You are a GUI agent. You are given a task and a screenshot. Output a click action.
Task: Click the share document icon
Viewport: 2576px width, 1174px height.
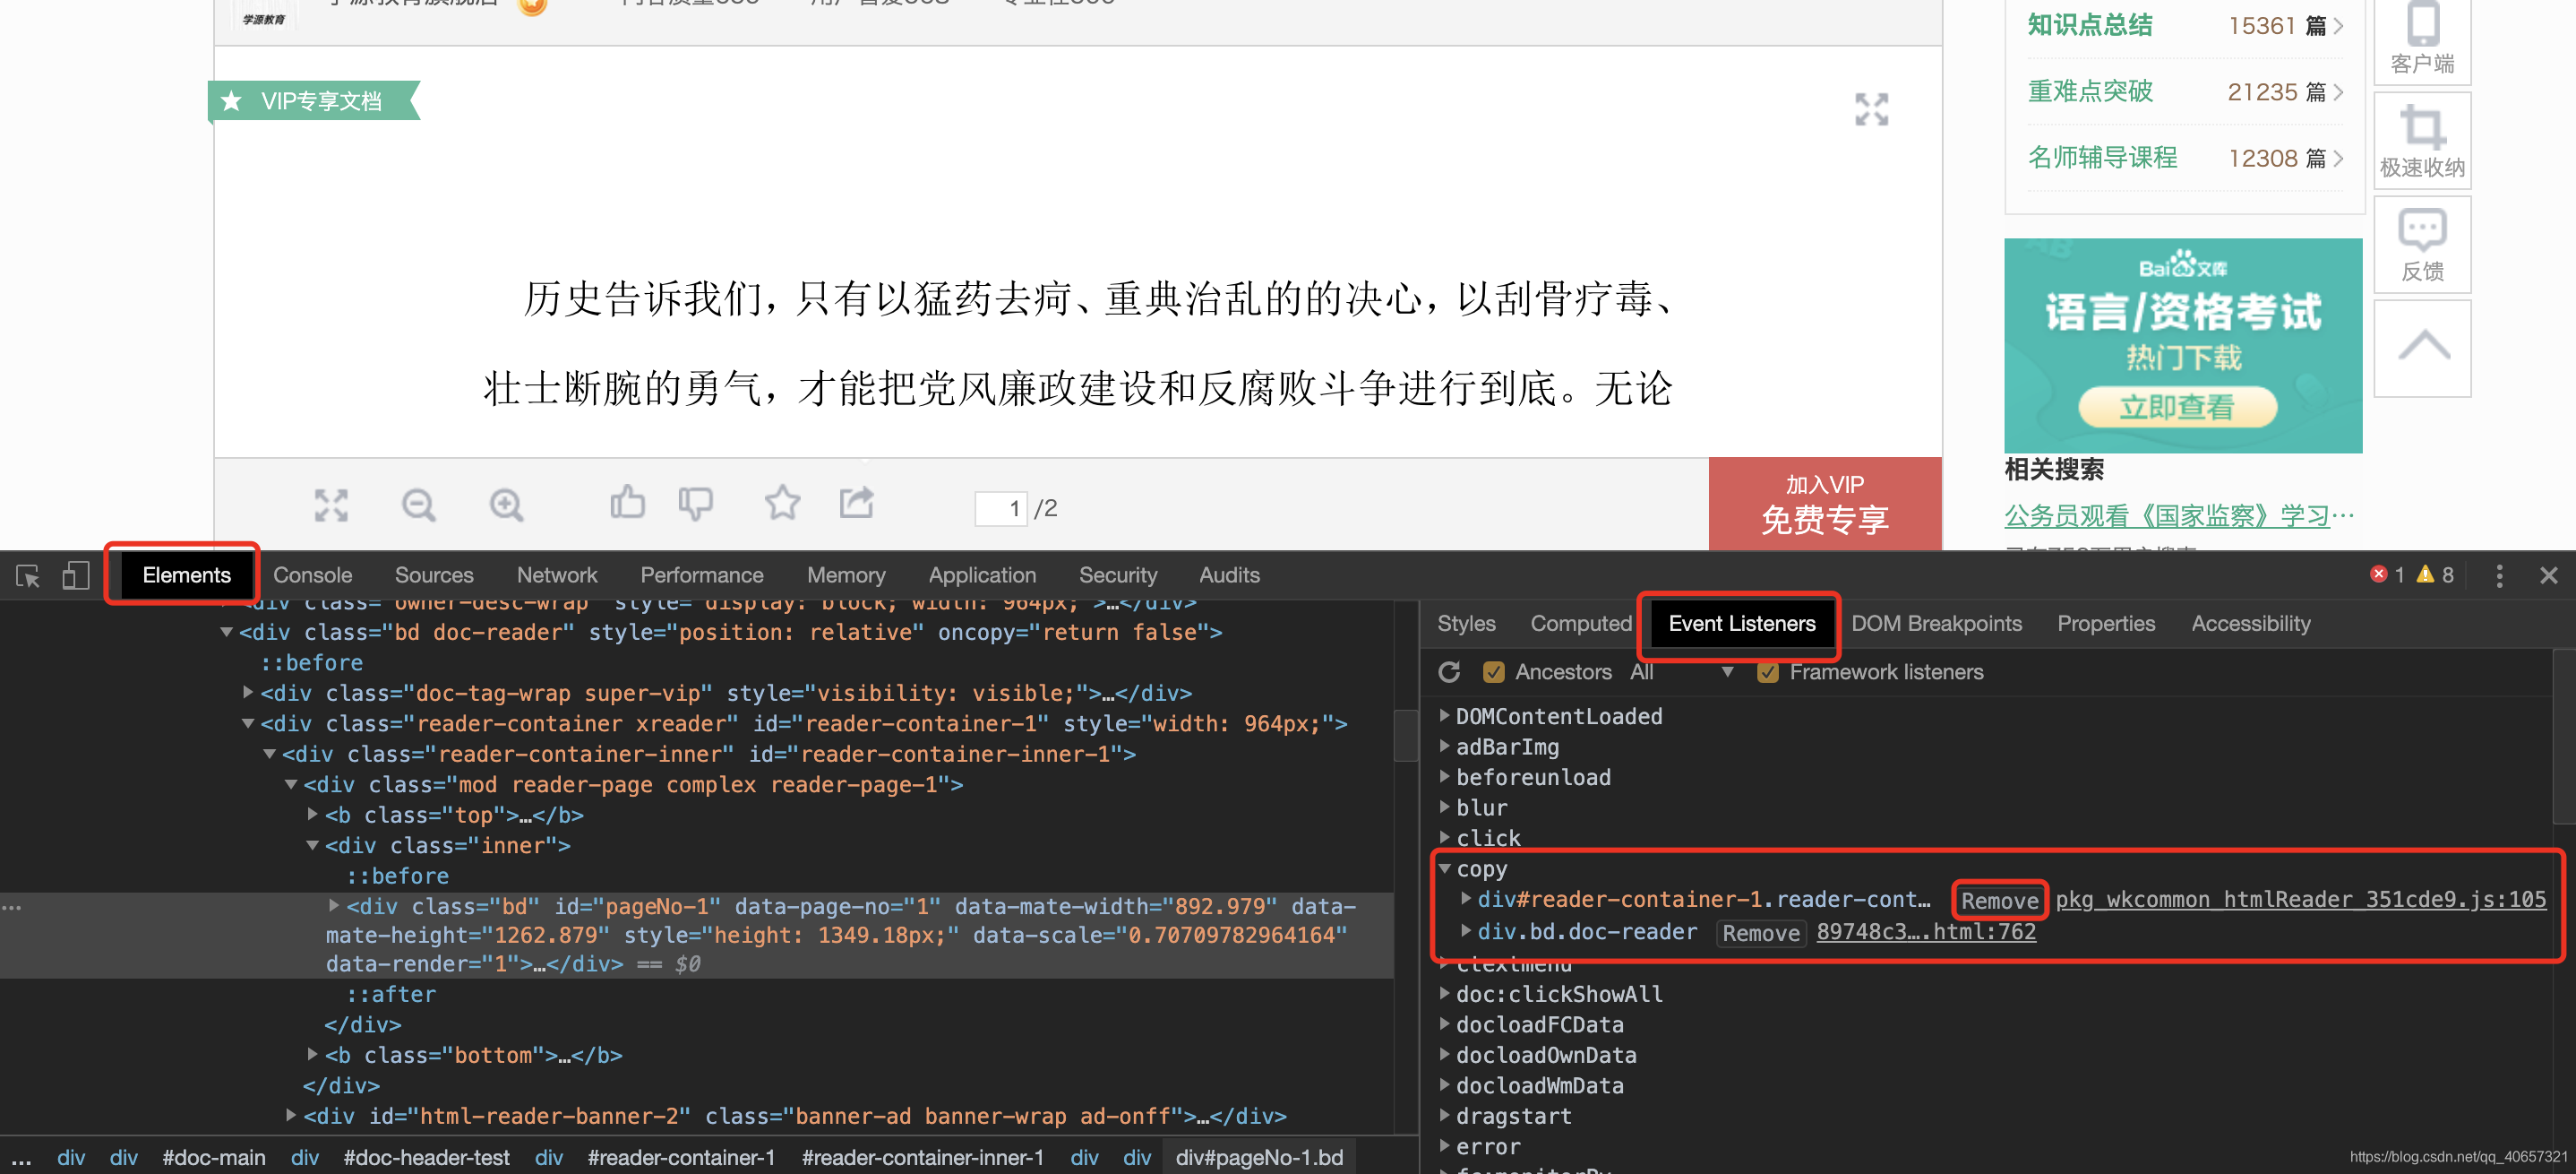(856, 503)
